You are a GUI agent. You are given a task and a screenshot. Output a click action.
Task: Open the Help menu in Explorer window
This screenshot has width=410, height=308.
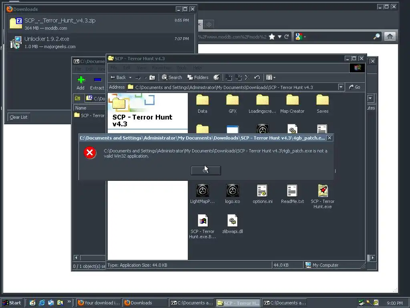point(197,68)
